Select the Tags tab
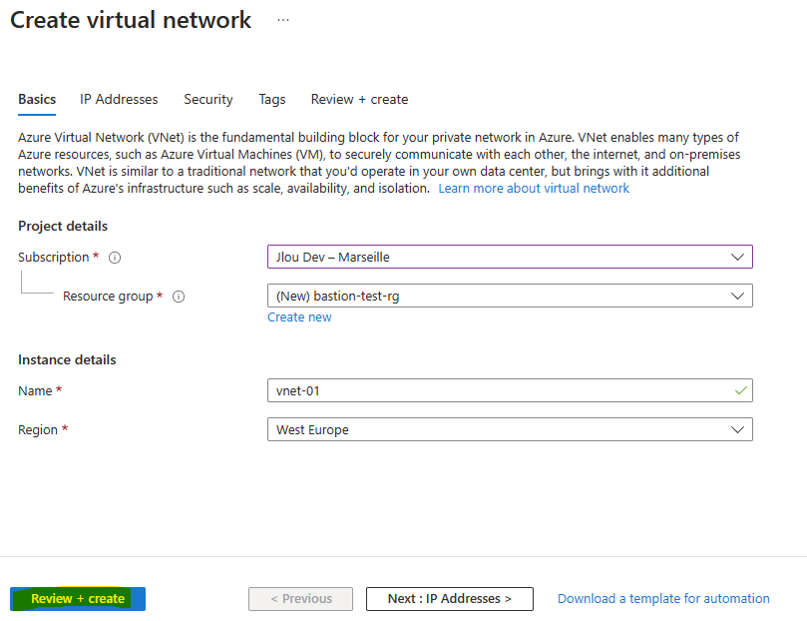This screenshot has width=807, height=621. tap(272, 100)
